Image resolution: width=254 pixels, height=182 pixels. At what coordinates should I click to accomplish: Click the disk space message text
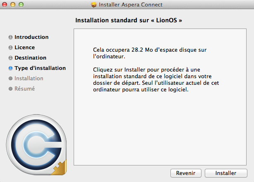point(150,53)
